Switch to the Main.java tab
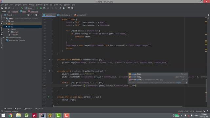 (x=49, y=15)
